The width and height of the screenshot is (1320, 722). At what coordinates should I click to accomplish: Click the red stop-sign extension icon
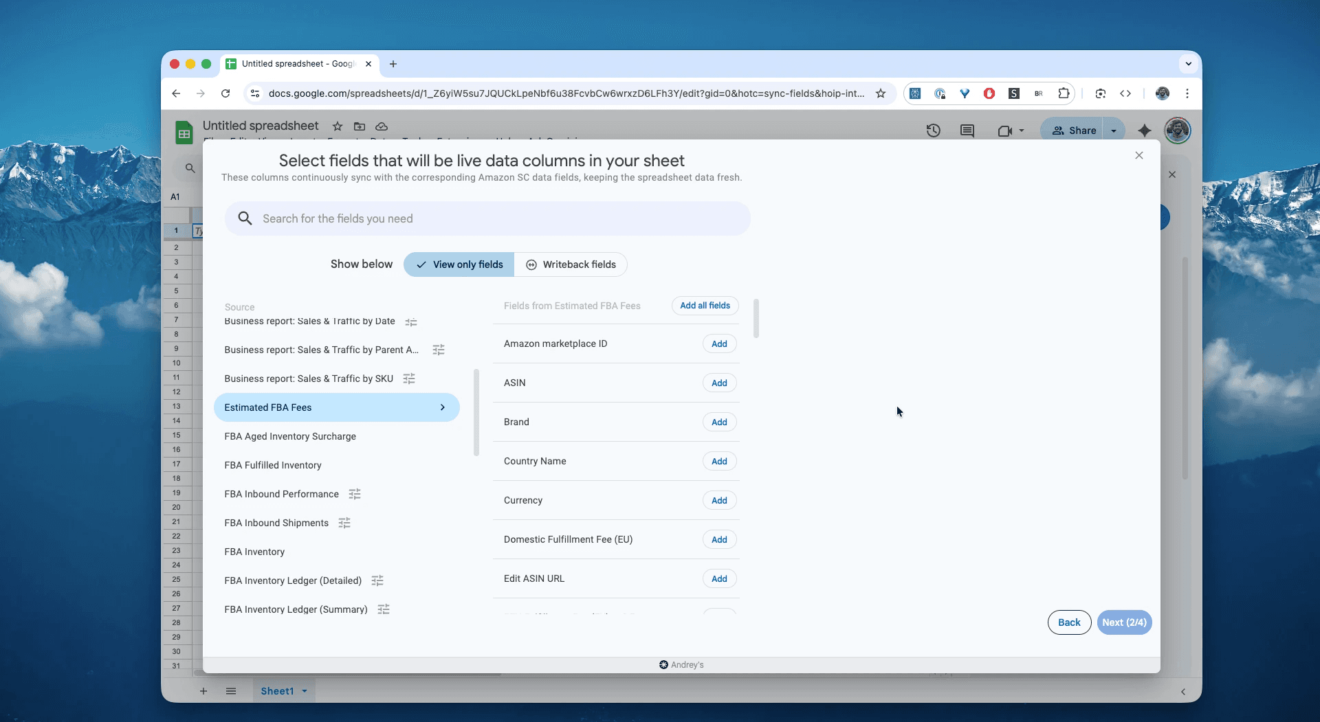coord(989,93)
